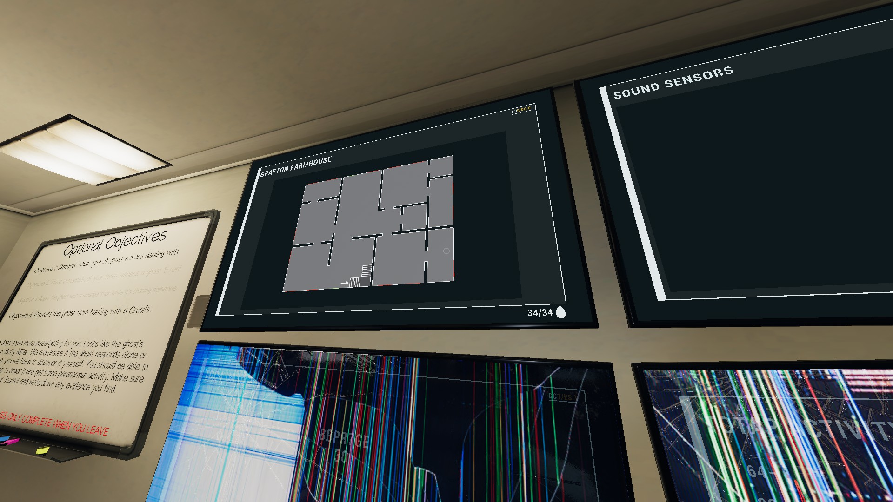Select Objective 1 about discovering the ghost type
The image size is (893, 502).
tap(106, 260)
